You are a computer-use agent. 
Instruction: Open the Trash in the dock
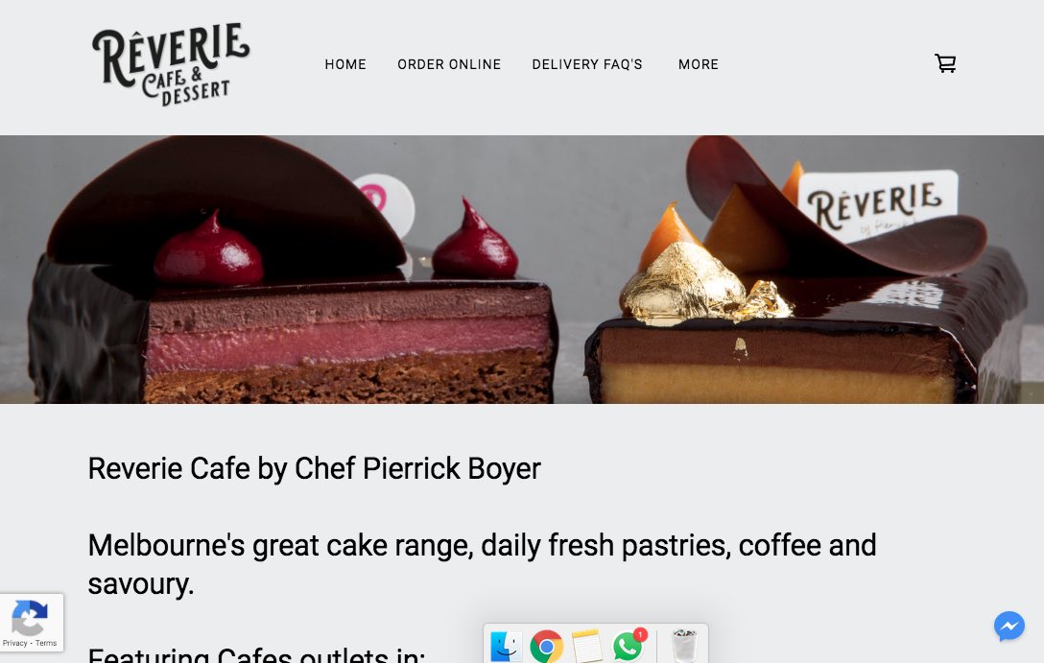684,646
